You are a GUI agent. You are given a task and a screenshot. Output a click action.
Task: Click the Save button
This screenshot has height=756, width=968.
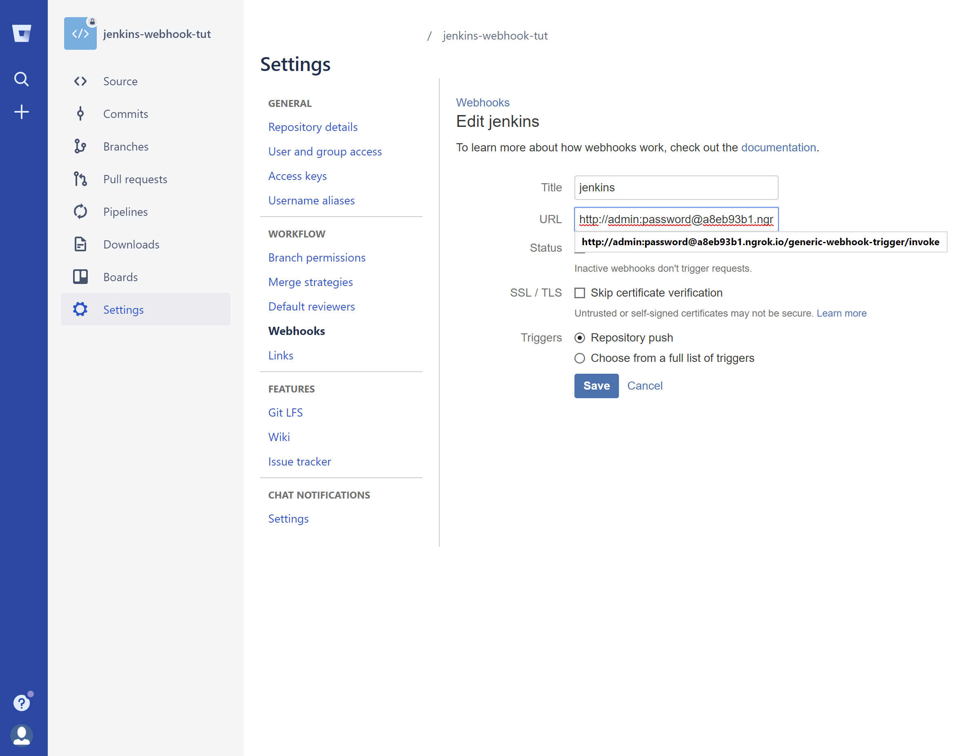point(596,386)
